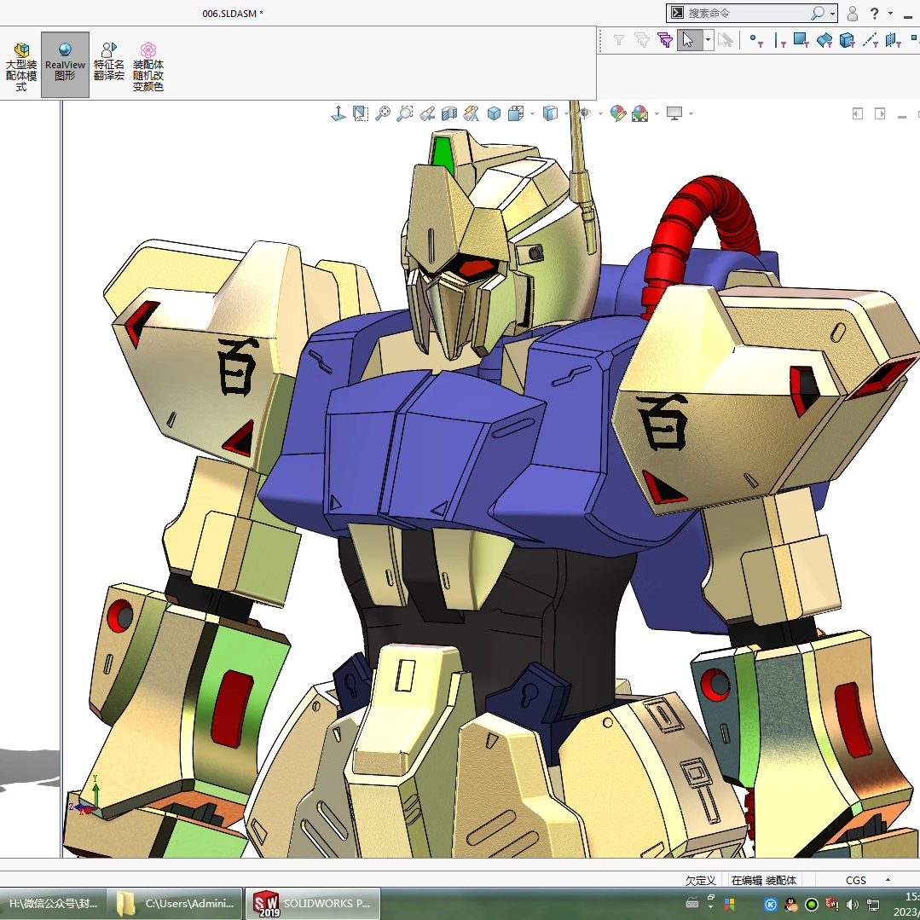920x920 pixels.
Task: Toggle the Section View icon
Action: 449,113
